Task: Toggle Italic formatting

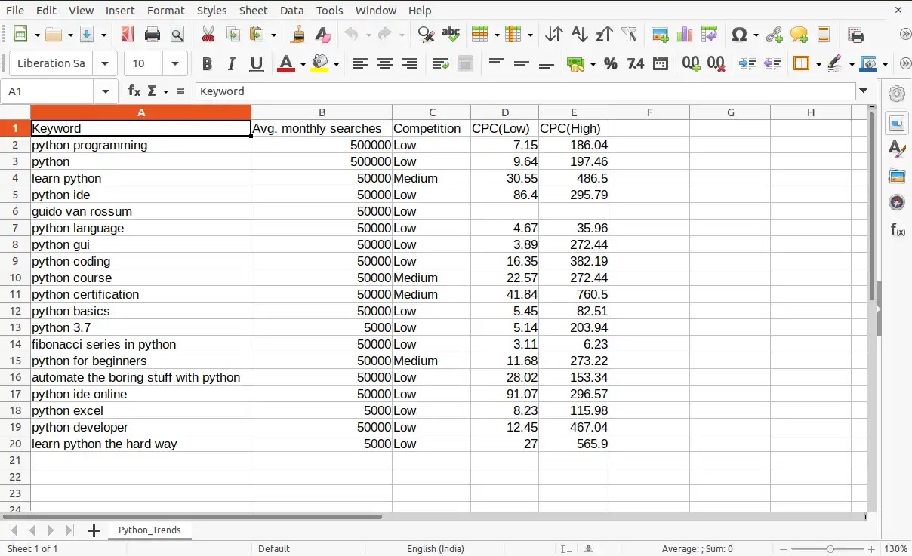Action: [232, 64]
